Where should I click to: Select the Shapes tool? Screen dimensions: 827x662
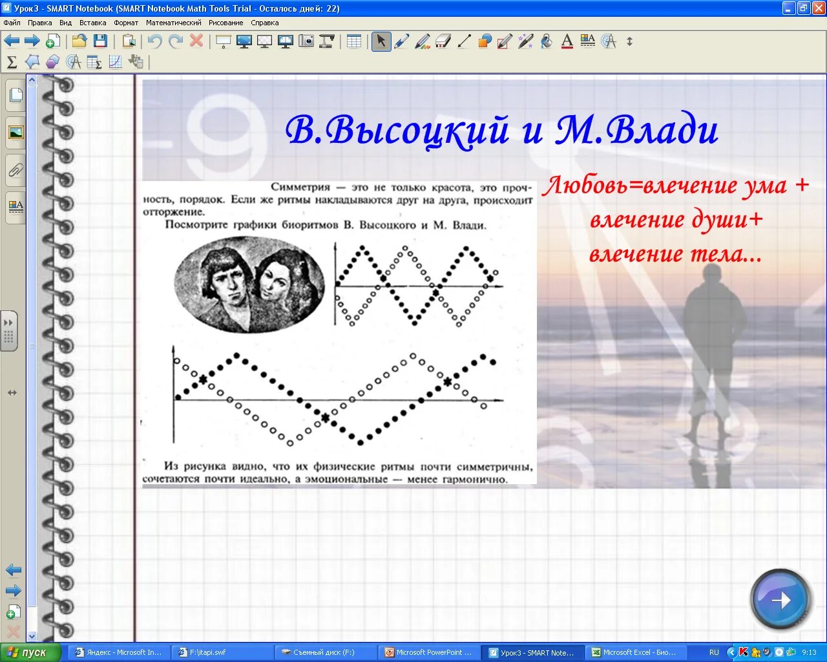(485, 41)
